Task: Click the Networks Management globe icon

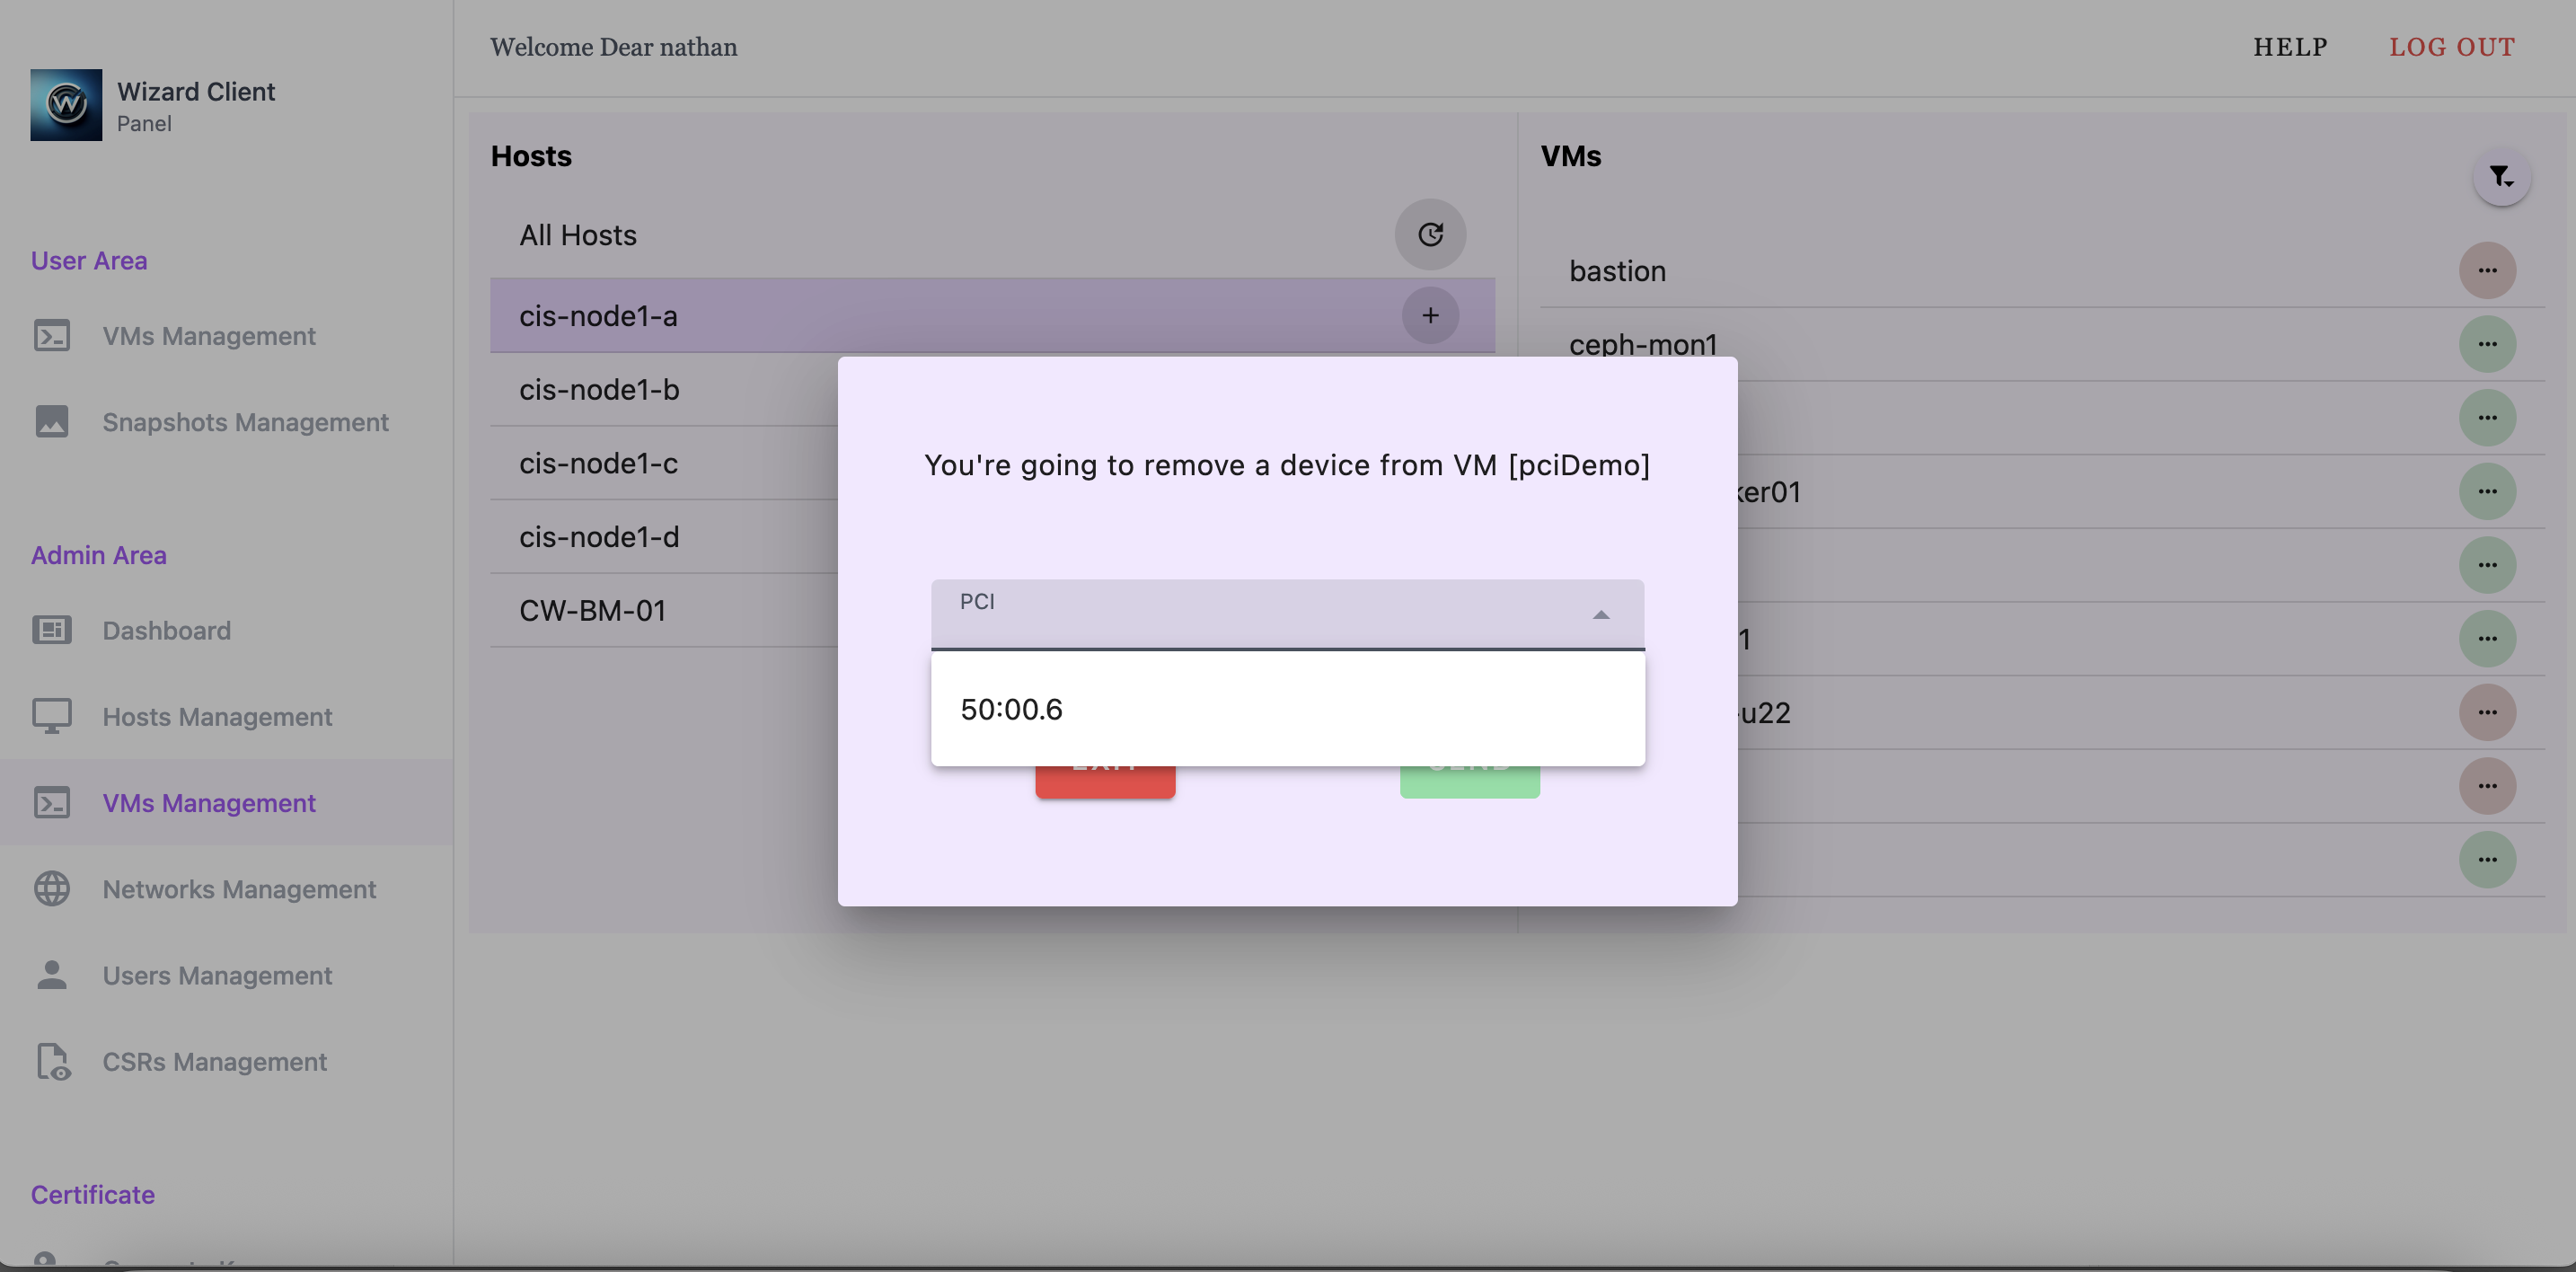Action: pyautogui.click(x=52, y=888)
